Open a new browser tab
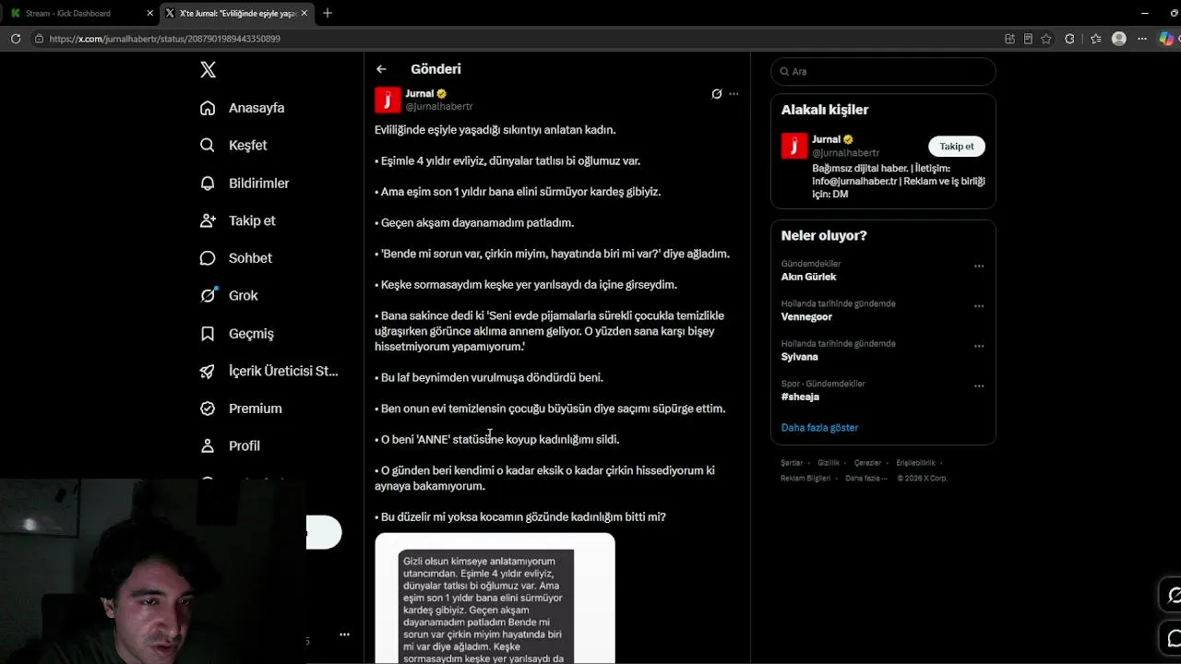Screen dimensions: 1181x664 (328, 13)
